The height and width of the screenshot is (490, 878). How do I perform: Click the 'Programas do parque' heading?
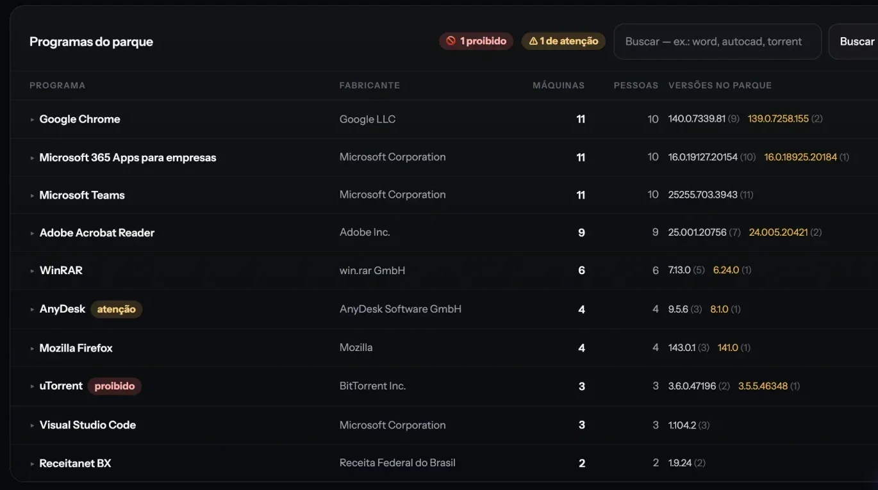point(91,42)
